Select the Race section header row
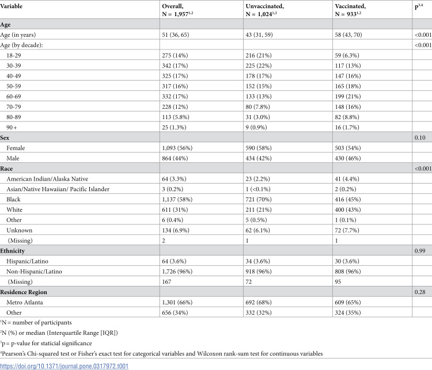This screenshot has height=370, width=432. click(x=216, y=168)
